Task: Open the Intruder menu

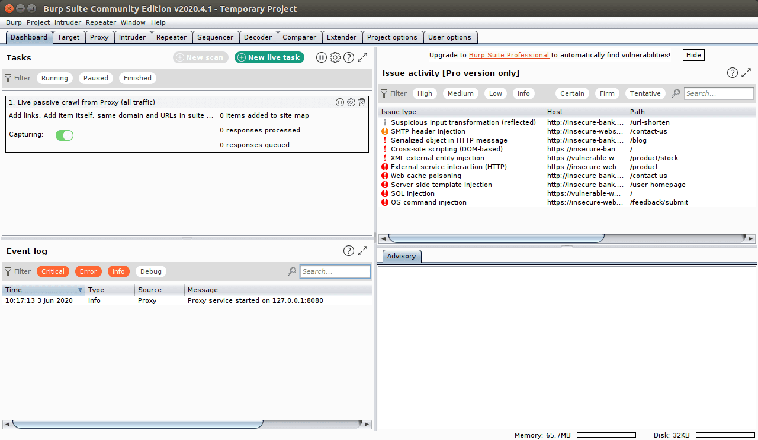Action: pyautogui.click(x=68, y=22)
